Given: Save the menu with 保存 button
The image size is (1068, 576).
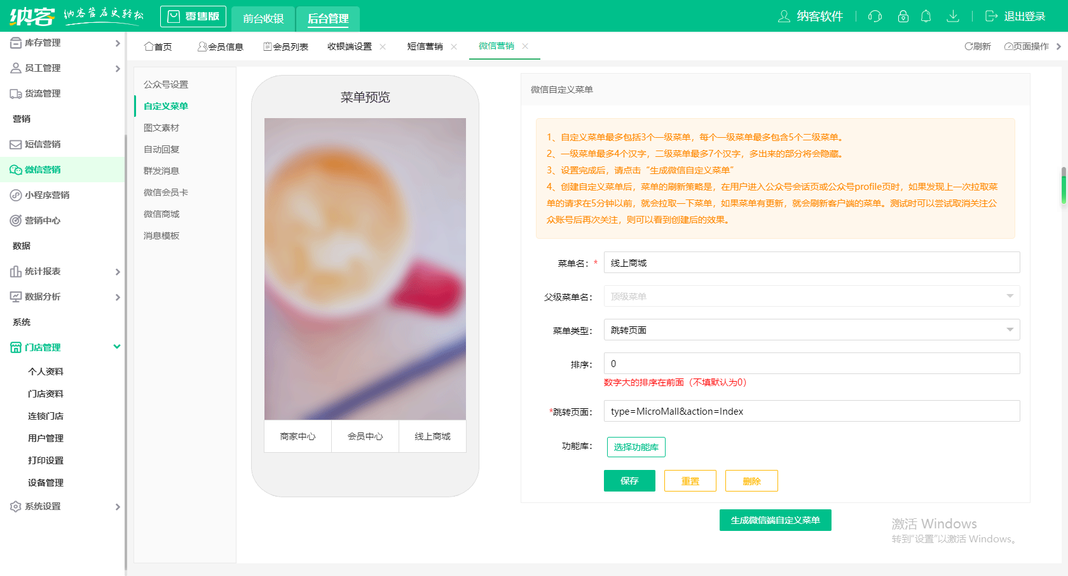Looking at the screenshot, I should click(x=629, y=481).
